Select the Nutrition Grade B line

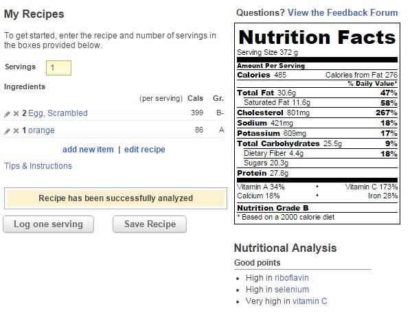pyautogui.click(x=273, y=208)
